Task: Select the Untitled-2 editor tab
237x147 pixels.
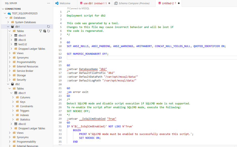Action: point(169,3)
